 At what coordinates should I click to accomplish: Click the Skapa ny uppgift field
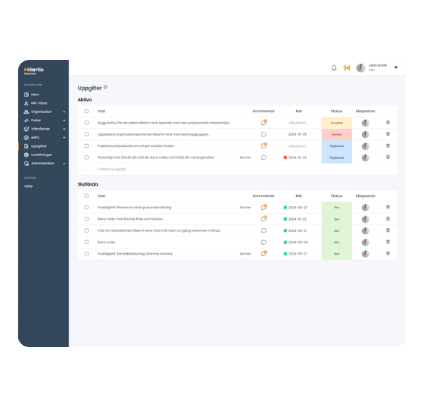click(112, 169)
